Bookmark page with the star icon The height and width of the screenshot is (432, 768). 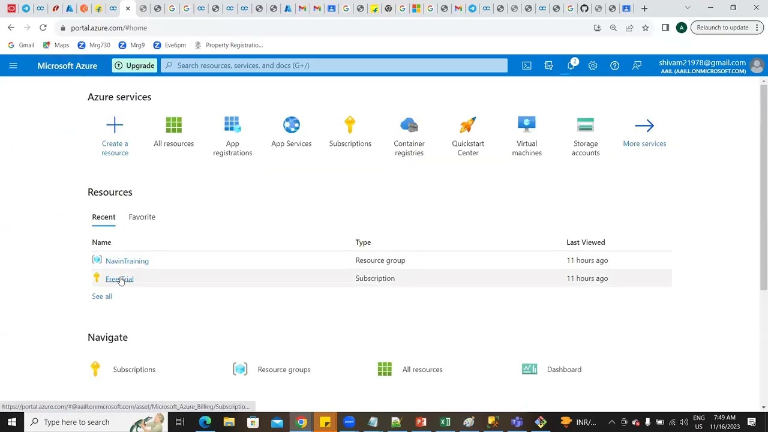pos(645,28)
